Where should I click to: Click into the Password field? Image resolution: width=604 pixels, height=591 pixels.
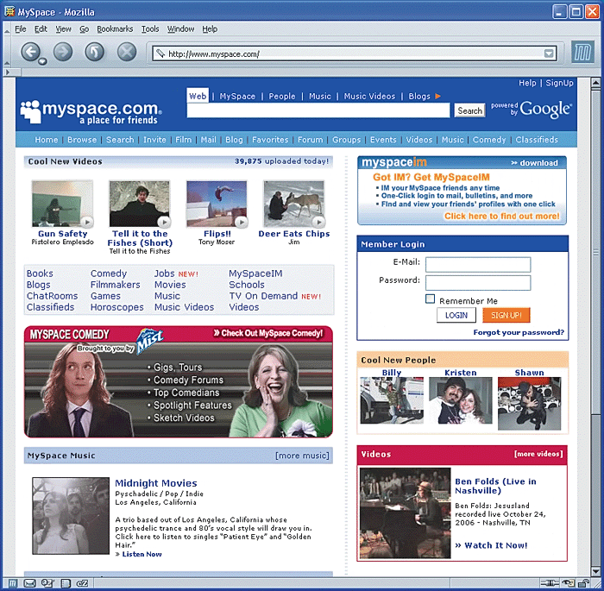[x=478, y=283]
